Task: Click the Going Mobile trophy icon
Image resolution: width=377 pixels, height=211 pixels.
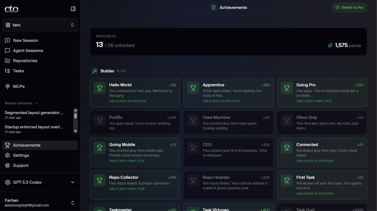Action: click(100, 148)
